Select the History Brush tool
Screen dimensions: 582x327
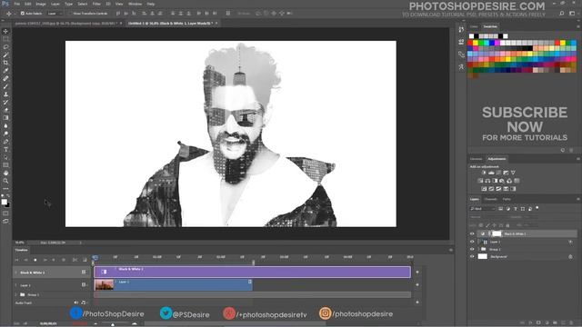click(x=5, y=102)
